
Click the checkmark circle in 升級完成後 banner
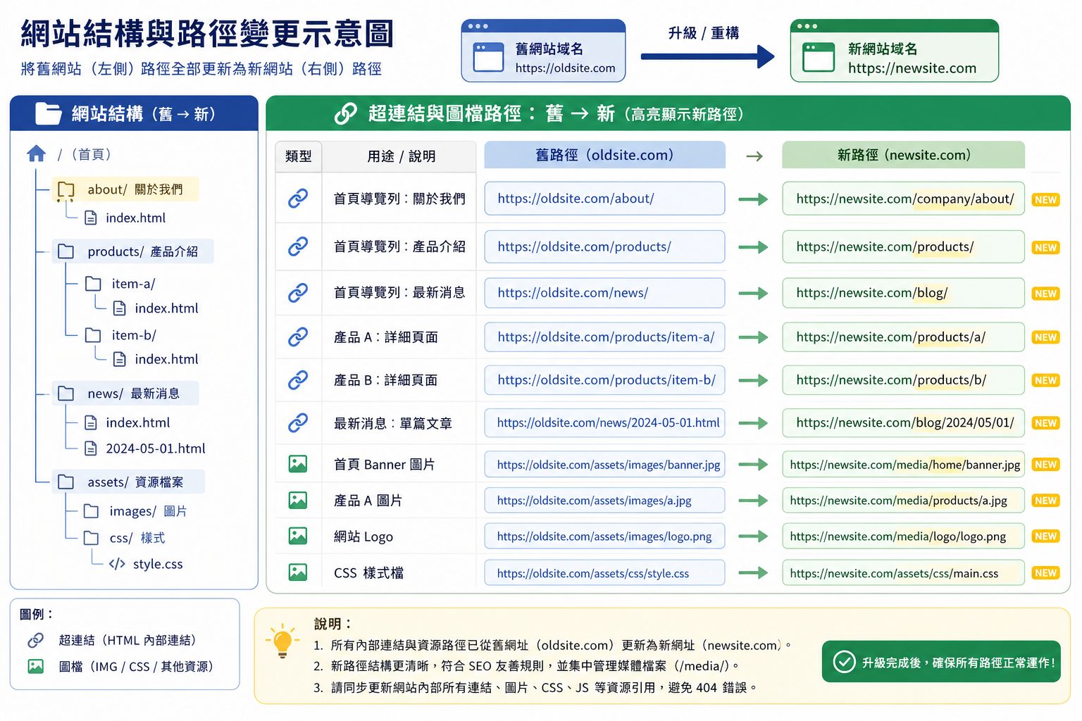[845, 662]
